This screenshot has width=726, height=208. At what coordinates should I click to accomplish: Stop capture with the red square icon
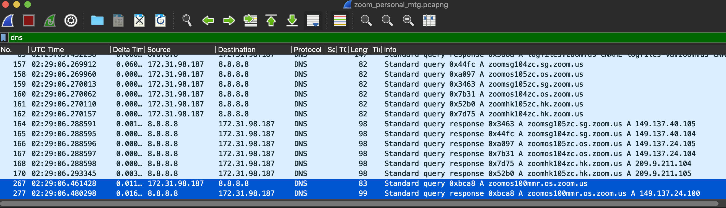coord(29,20)
